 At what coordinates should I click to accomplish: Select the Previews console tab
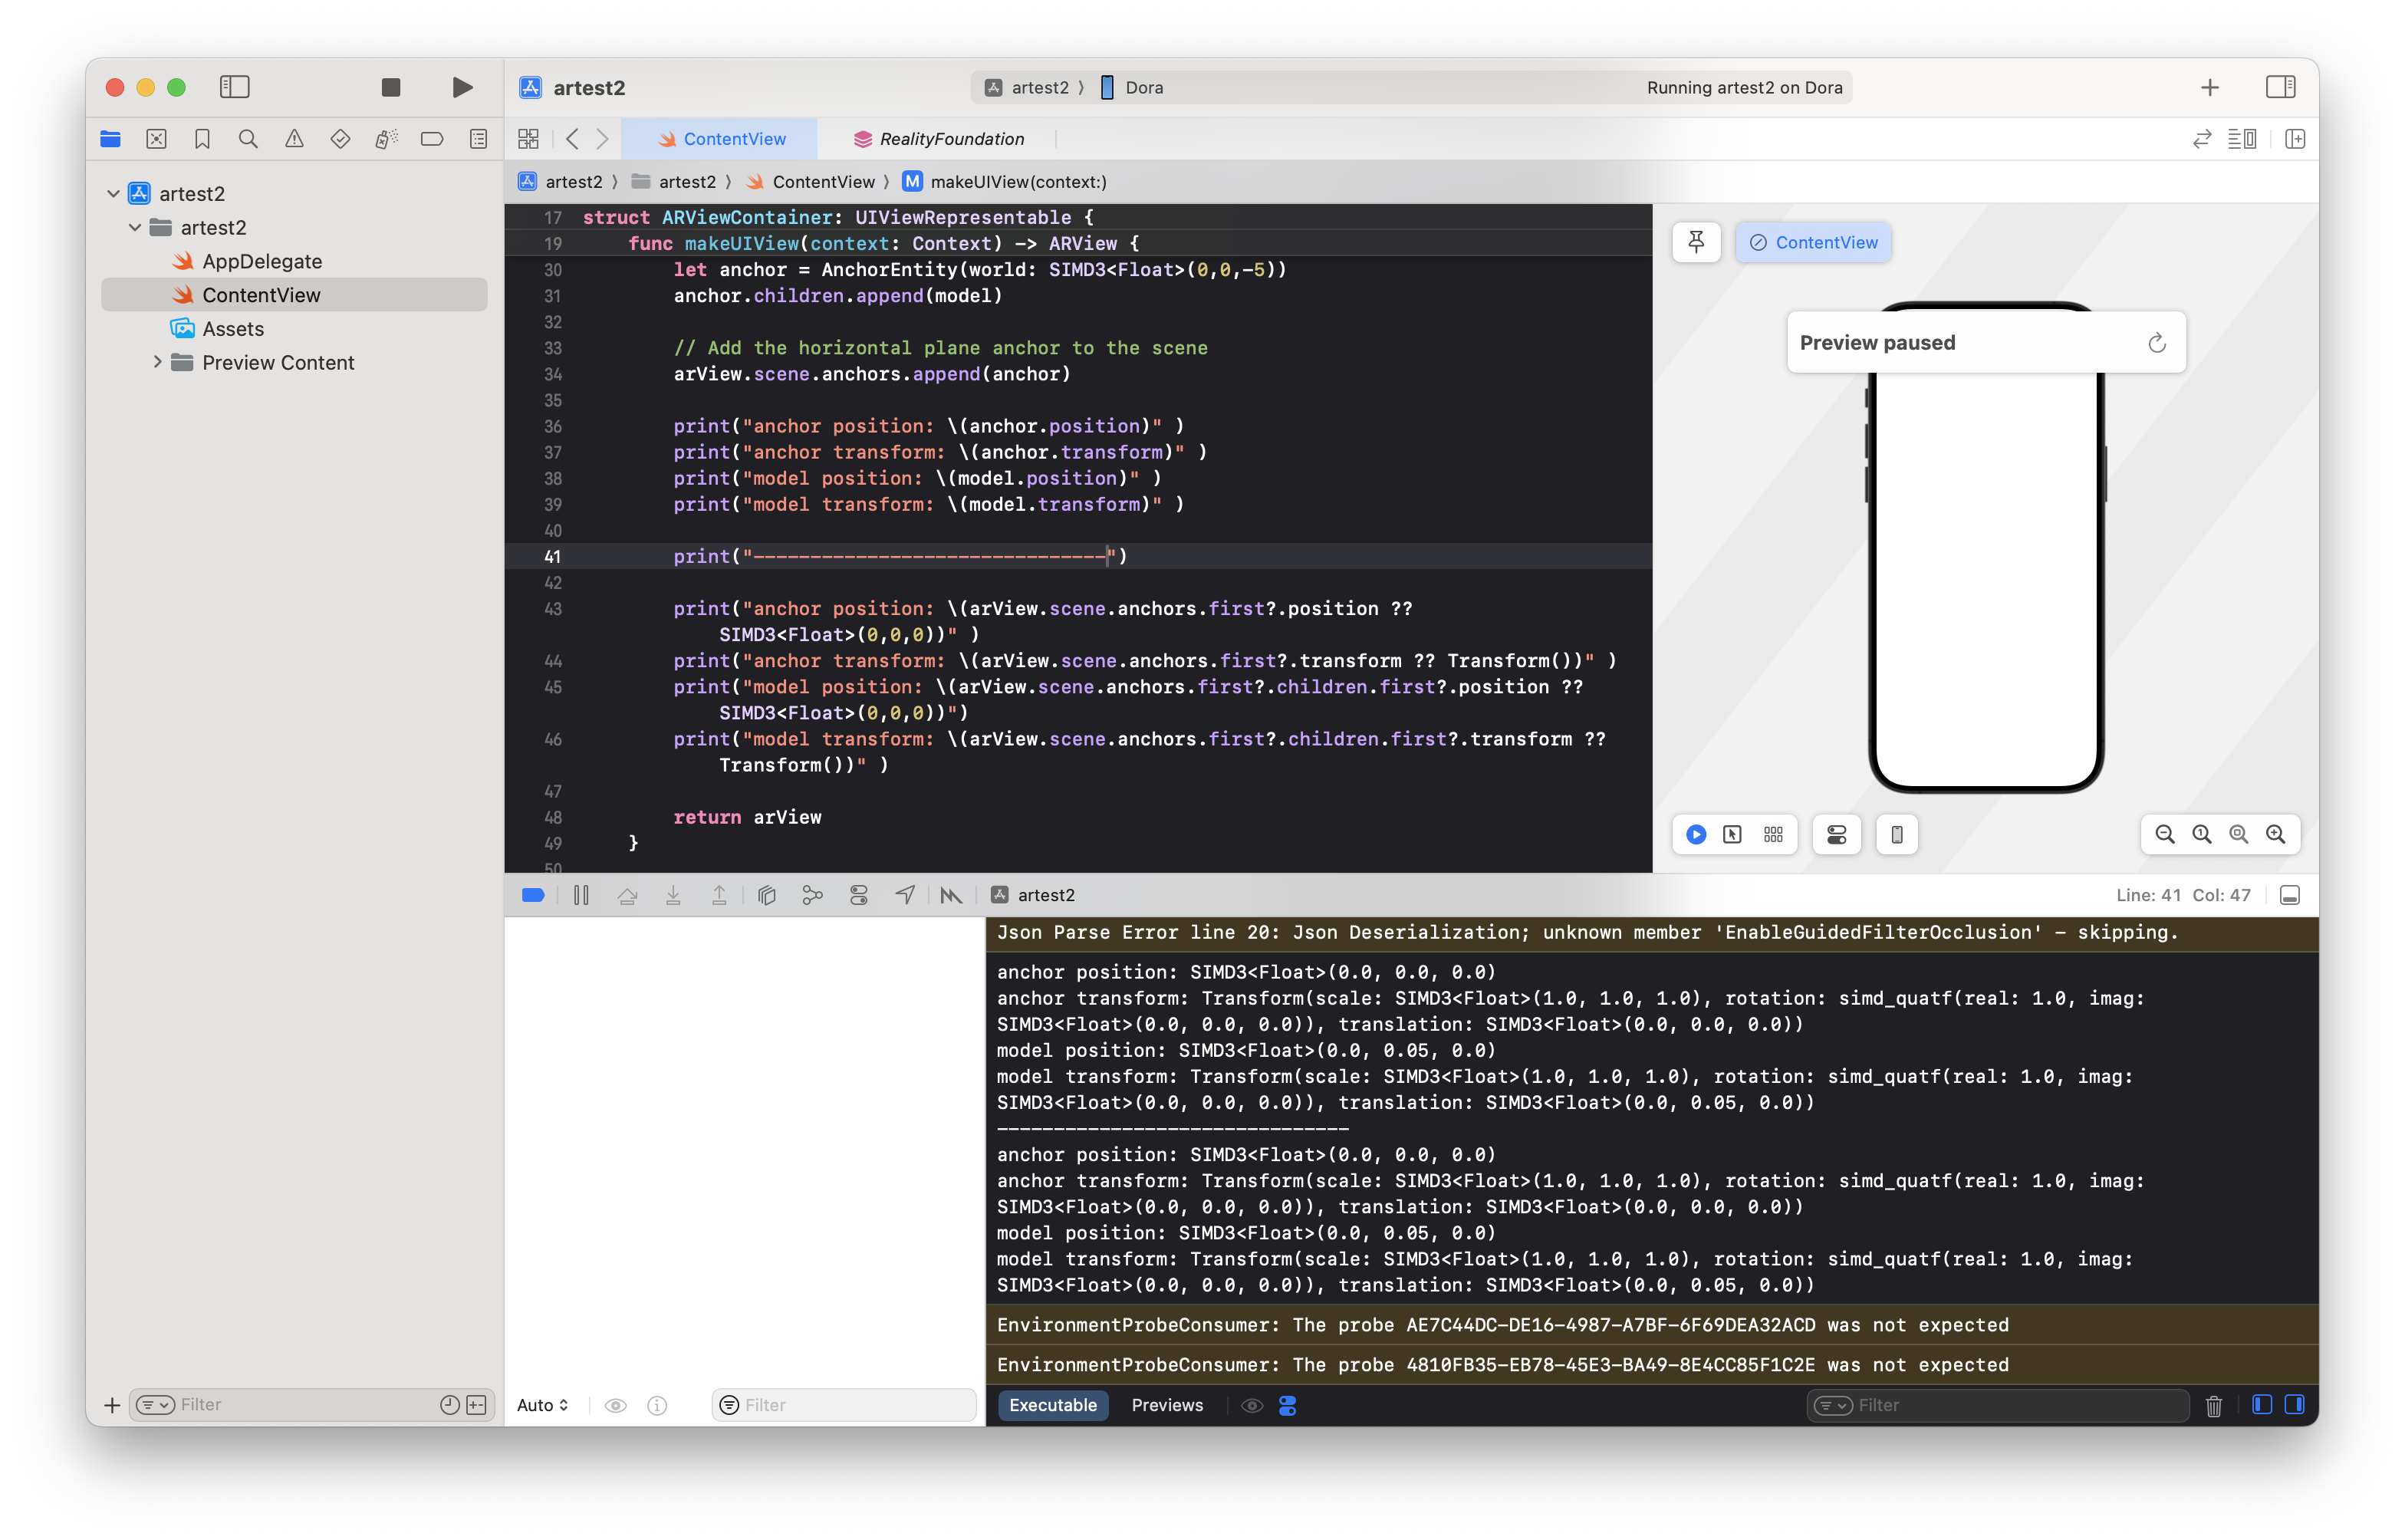pos(1166,1405)
